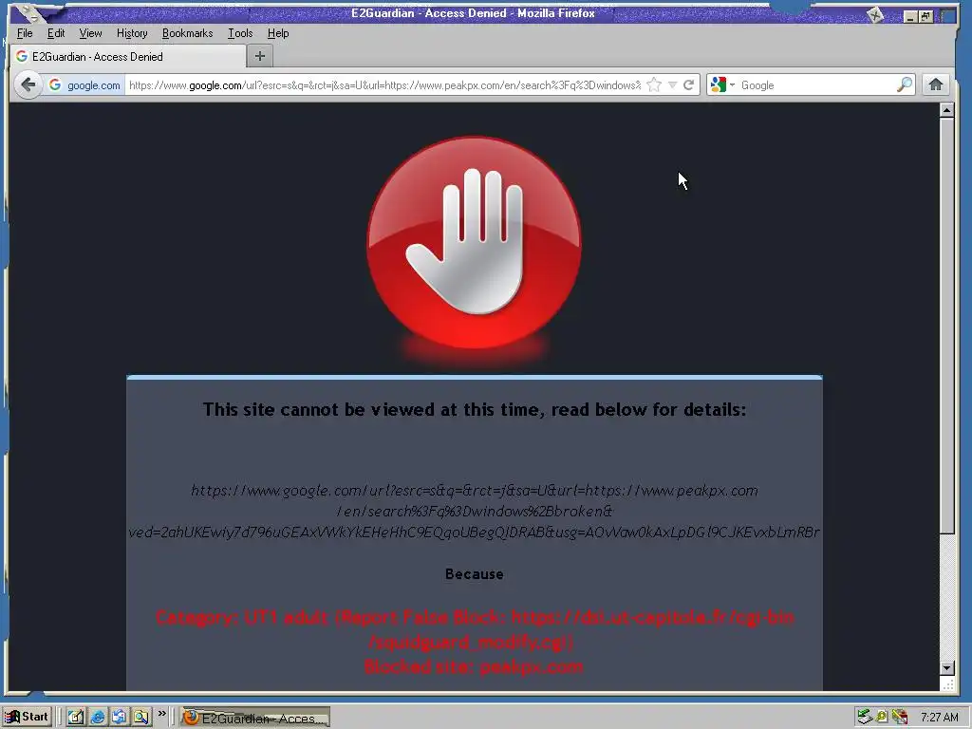Bookmark this page with the star icon
The height and width of the screenshot is (729, 972).
click(654, 84)
